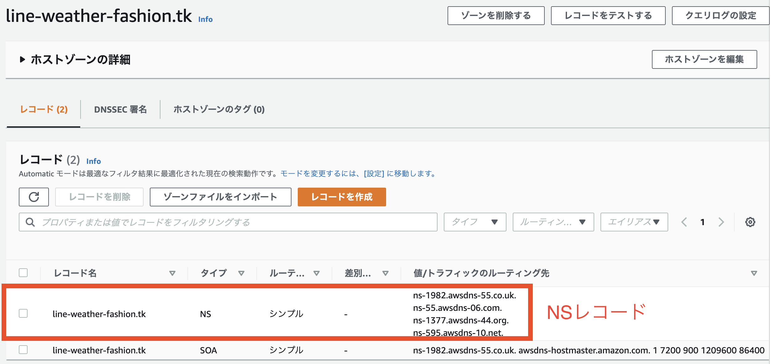This screenshot has width=771, height=364.
Task: Click the previous page chevron
Action: pyautogui.click(x=684, y=222)
